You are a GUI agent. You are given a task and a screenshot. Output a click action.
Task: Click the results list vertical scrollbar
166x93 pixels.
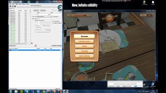30,26
